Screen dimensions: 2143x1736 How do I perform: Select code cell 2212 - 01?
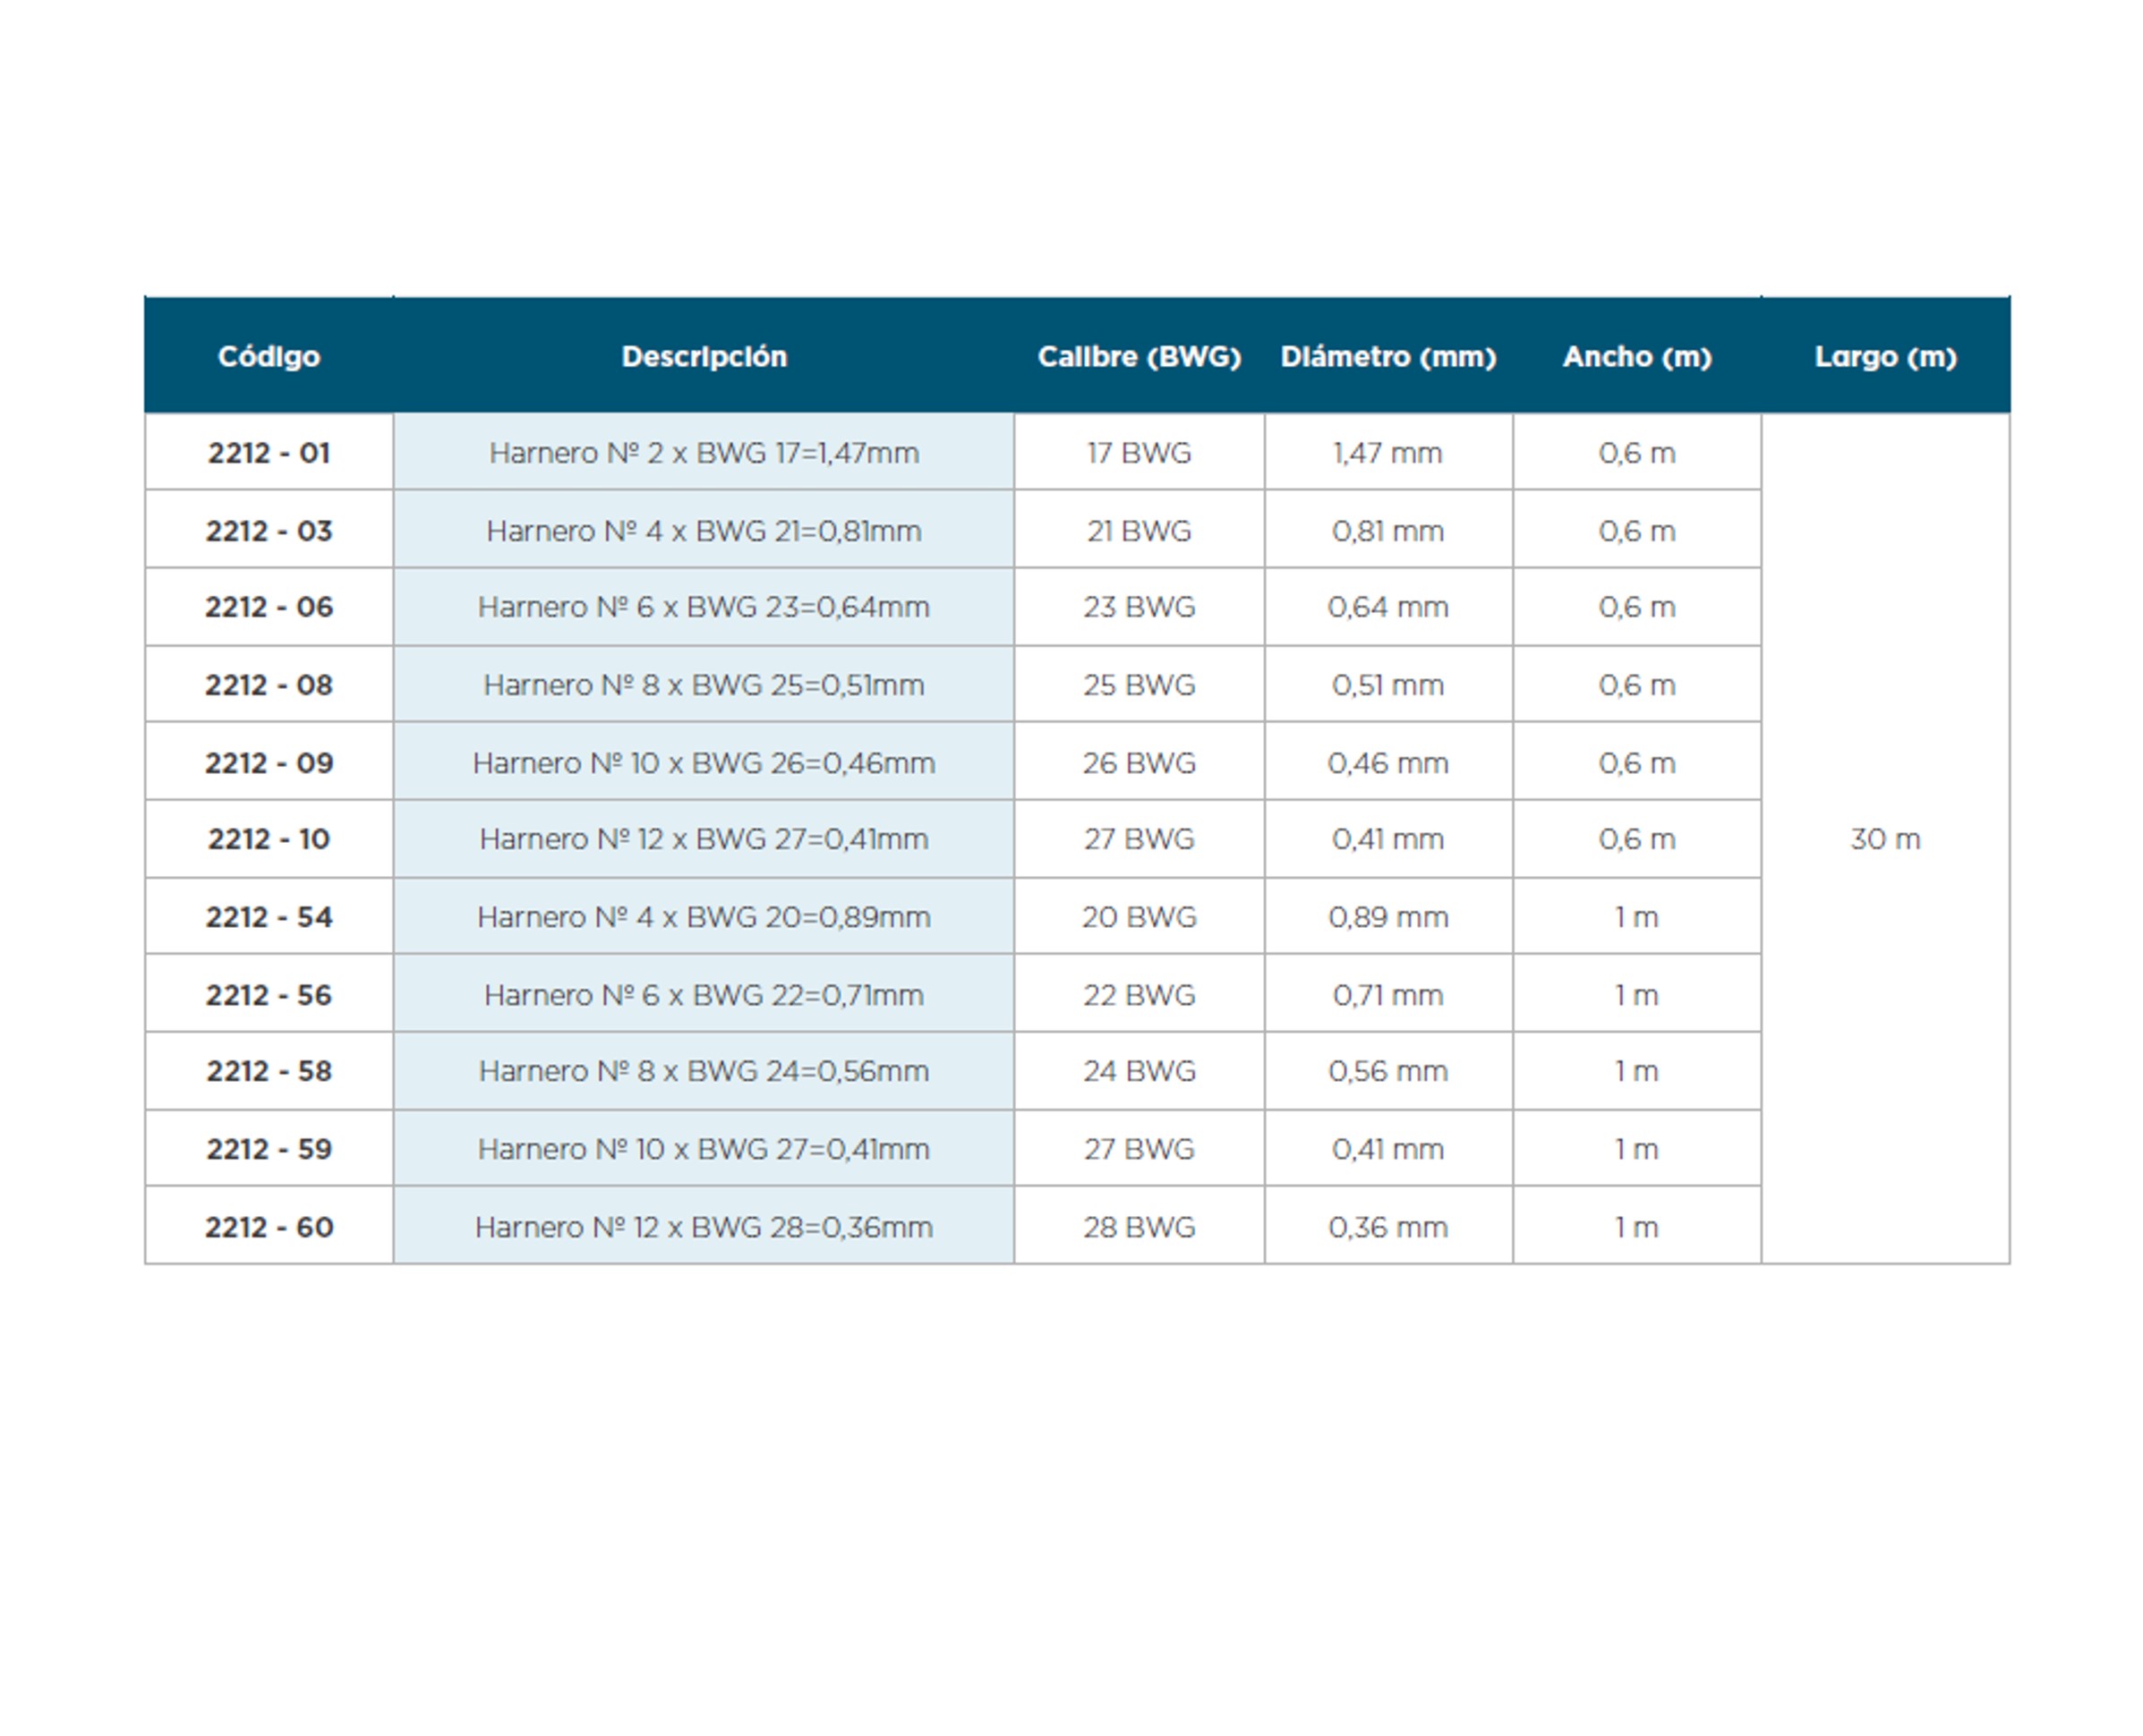pos(269,452)
